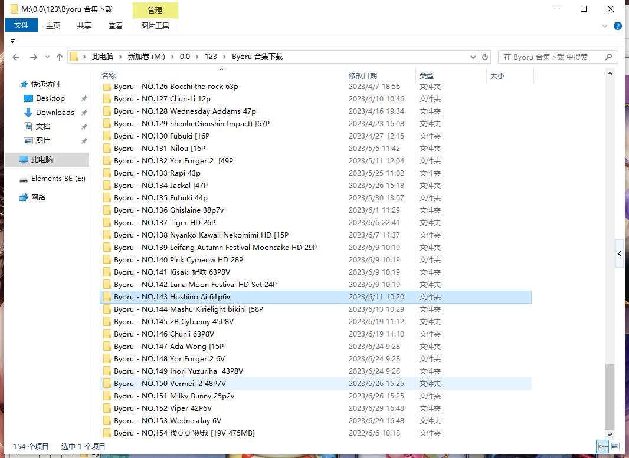Viewport: 629px width, 458px height.
Task: Unpin Downloads using its pin icon
Action: tap(84, 113)
